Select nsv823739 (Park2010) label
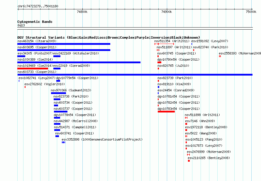 175,78
